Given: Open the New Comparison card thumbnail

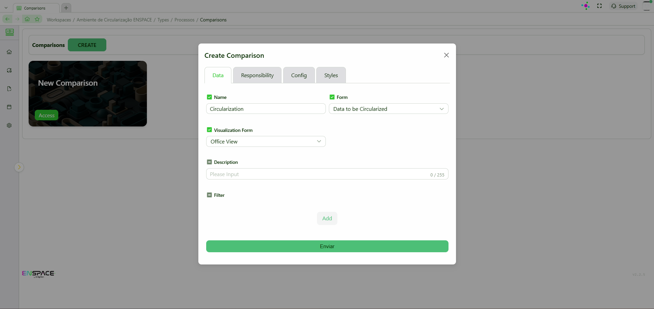Looking at the screenshot, I should tap(88, 93).
